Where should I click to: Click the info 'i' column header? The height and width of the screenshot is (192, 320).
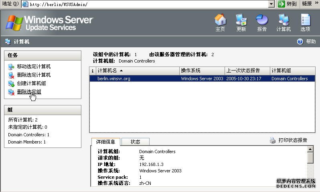[93, 71]
